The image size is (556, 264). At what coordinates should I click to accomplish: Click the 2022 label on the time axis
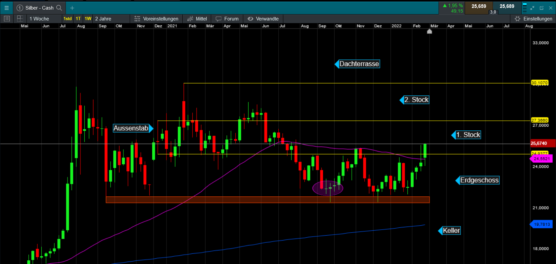[x=396, y=26]
